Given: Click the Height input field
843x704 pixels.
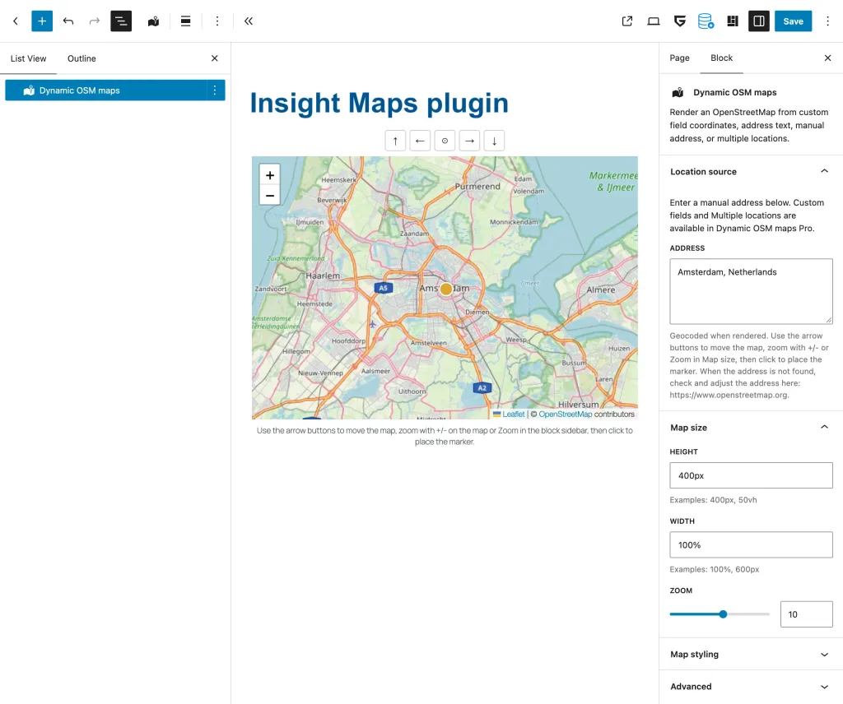Looking at the screenshot, I should click(x=751, y=475).
